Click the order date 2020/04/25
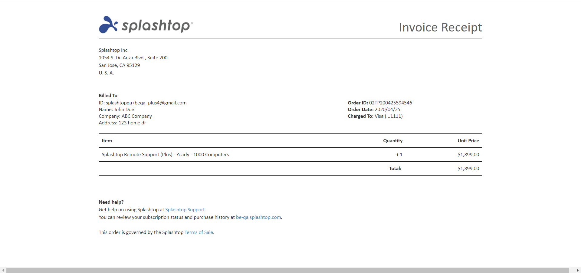581x273 pixels. 387,109
